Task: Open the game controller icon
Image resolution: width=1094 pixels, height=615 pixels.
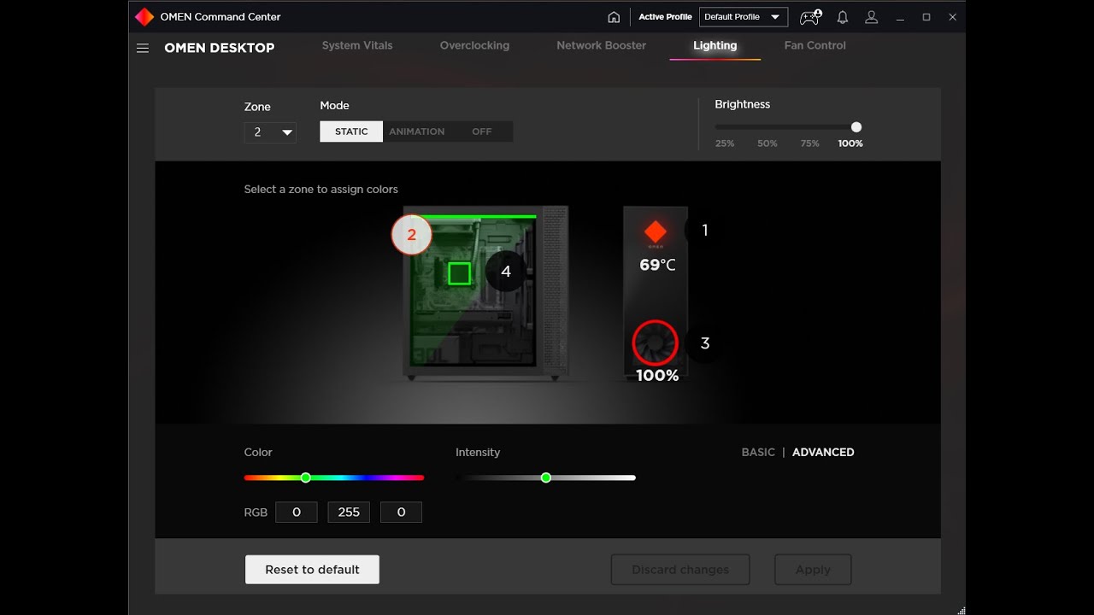Action: 810,17
